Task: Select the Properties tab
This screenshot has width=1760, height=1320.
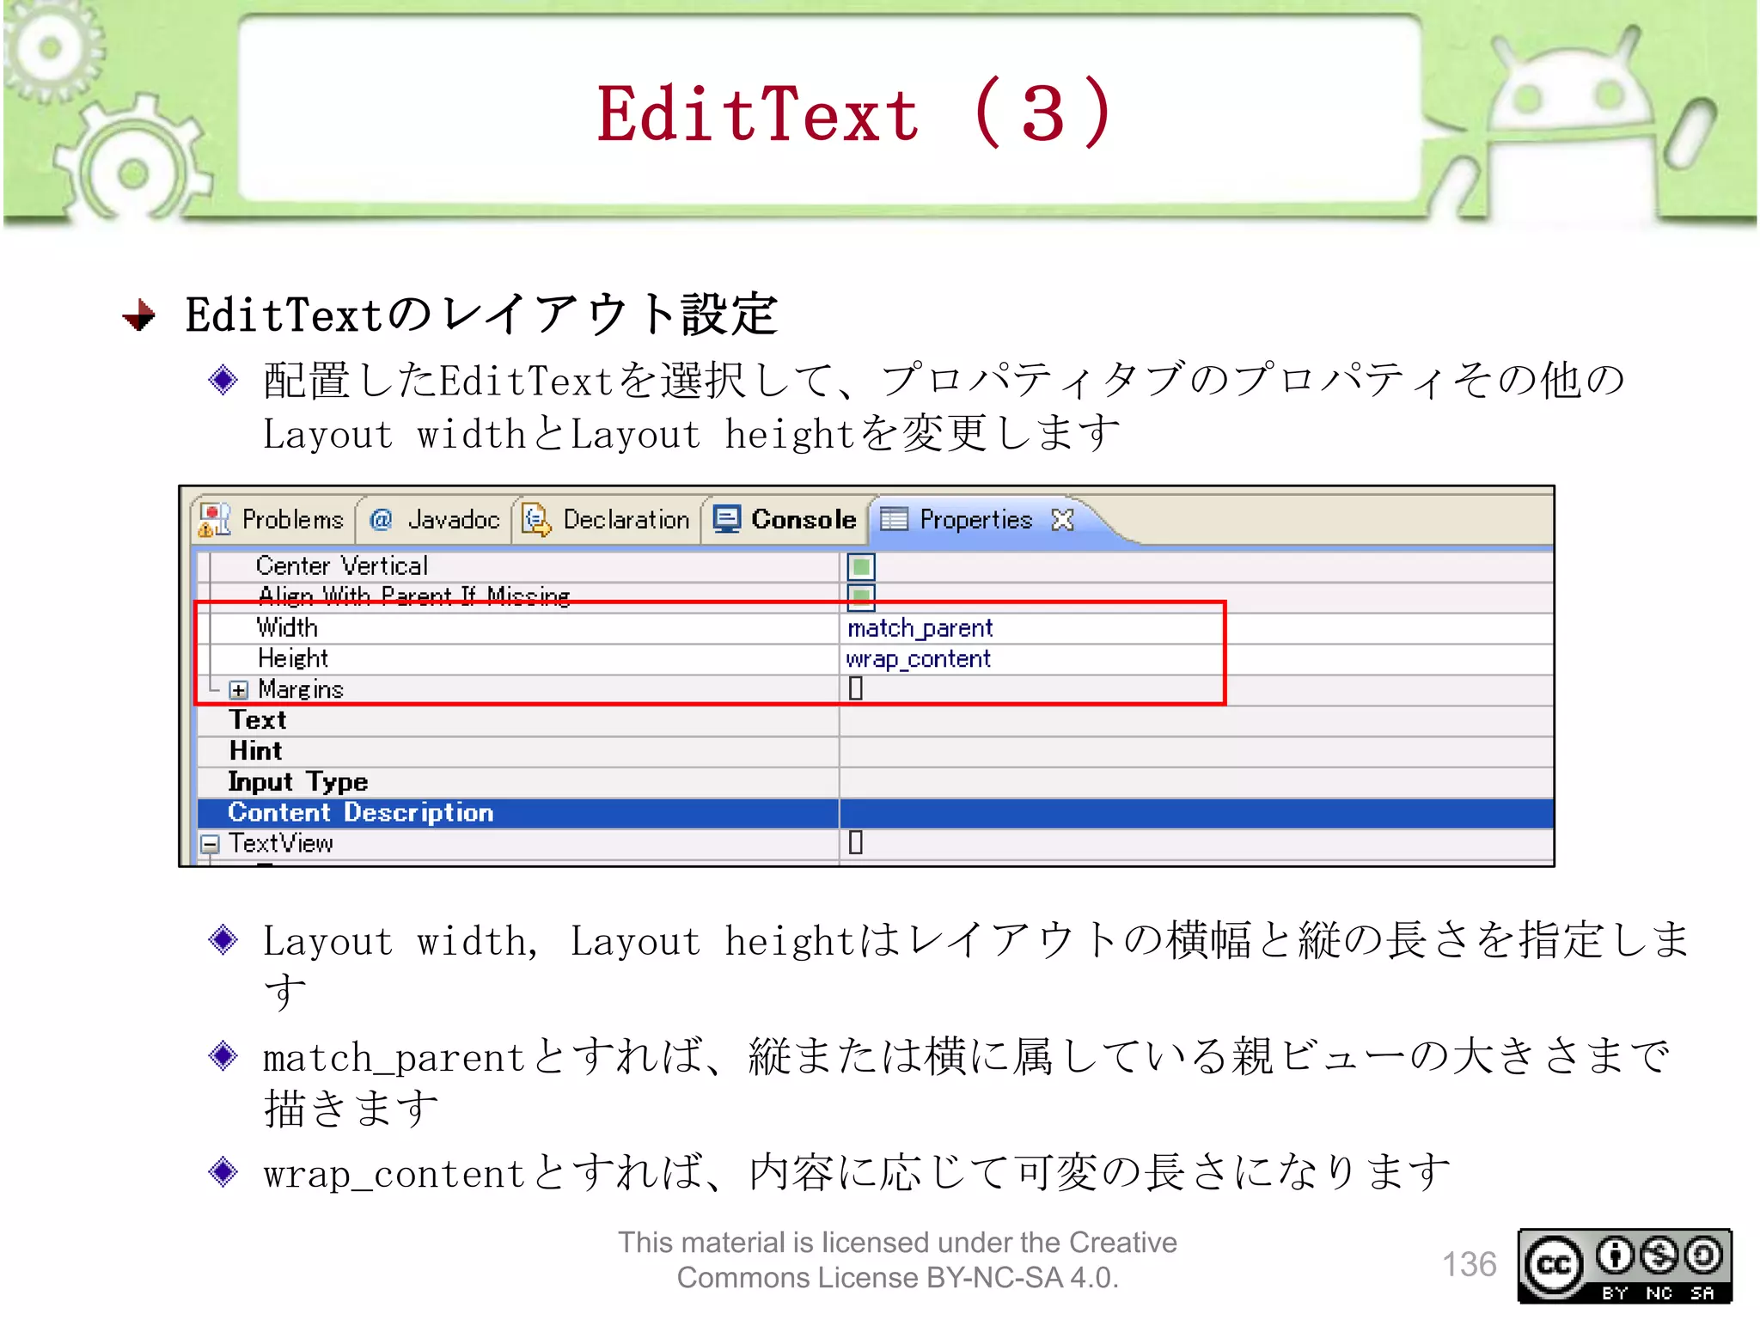Action: [x=977, y=520]
